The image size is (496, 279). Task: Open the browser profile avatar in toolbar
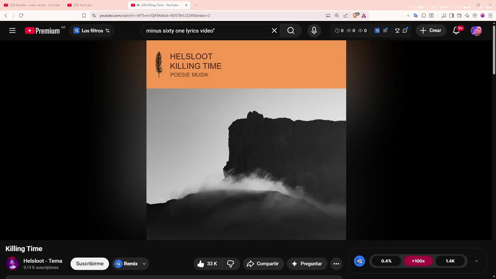(482, 15)
